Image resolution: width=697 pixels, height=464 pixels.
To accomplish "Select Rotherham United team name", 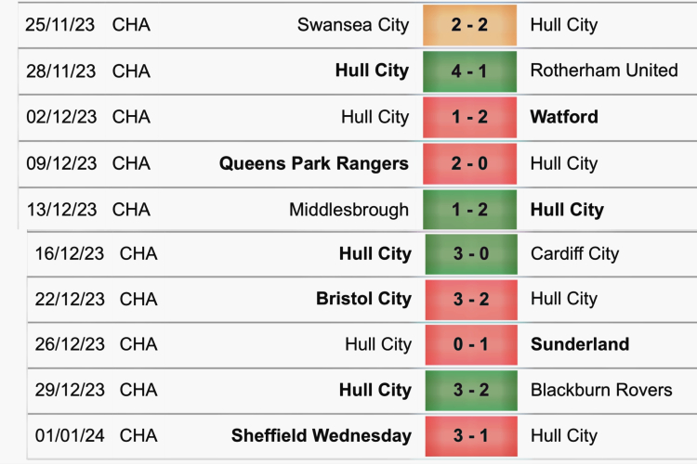I will tap(603, 71).
